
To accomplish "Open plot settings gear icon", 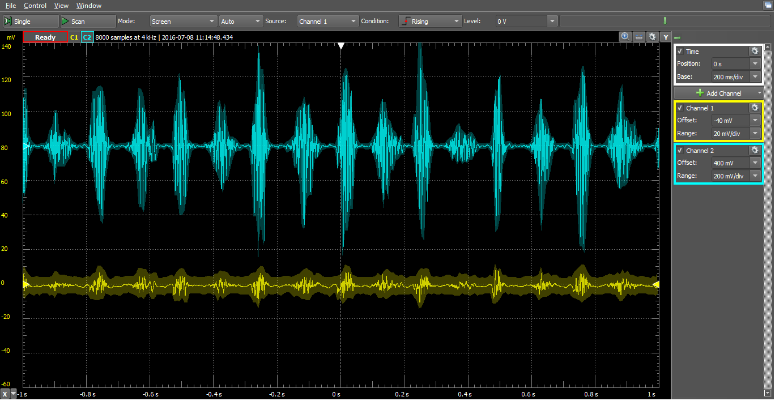I will pyautogui.click(x=653, y=37).
